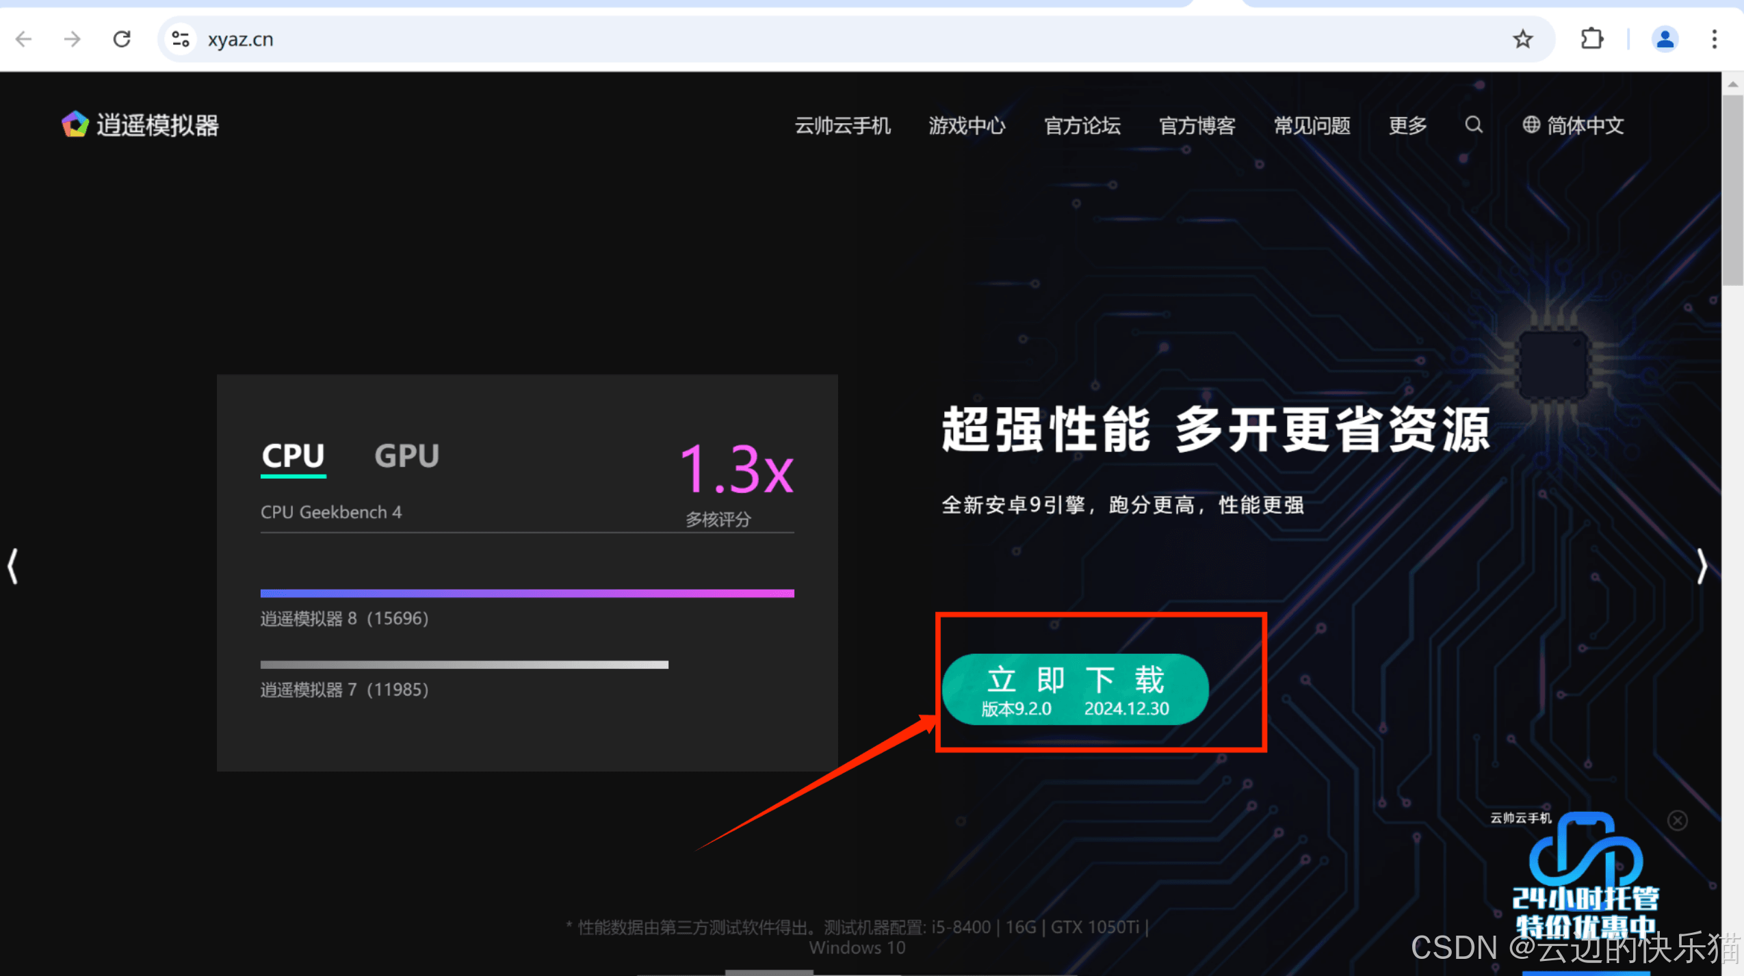Click the 多核评分 label

coord(718,520)
